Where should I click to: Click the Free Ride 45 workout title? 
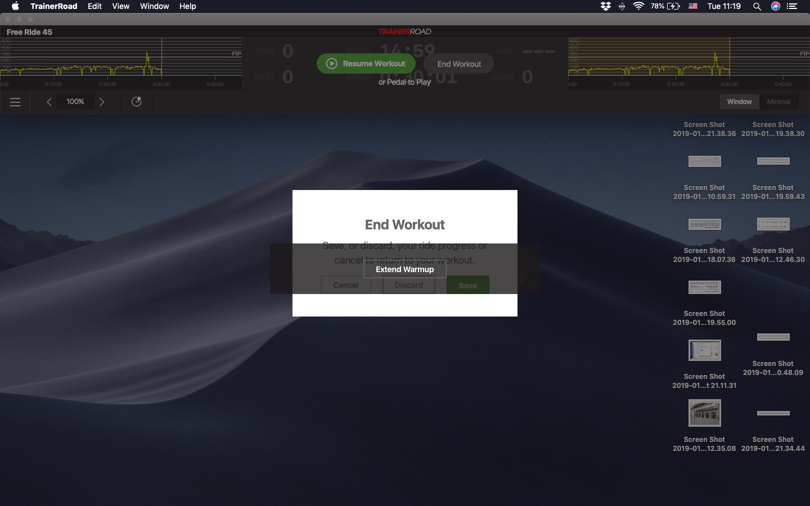point(29,32)
